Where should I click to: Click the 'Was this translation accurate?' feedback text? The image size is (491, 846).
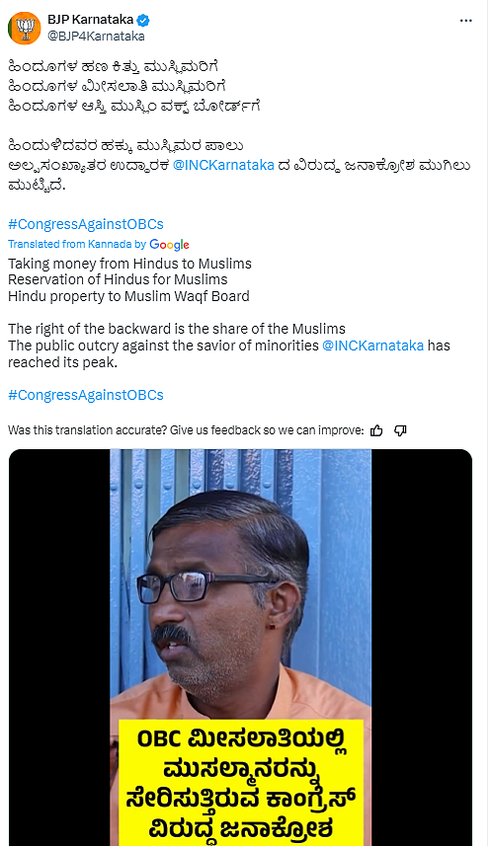[186, 430]
